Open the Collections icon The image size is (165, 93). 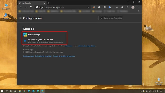[x=122, y=7]
